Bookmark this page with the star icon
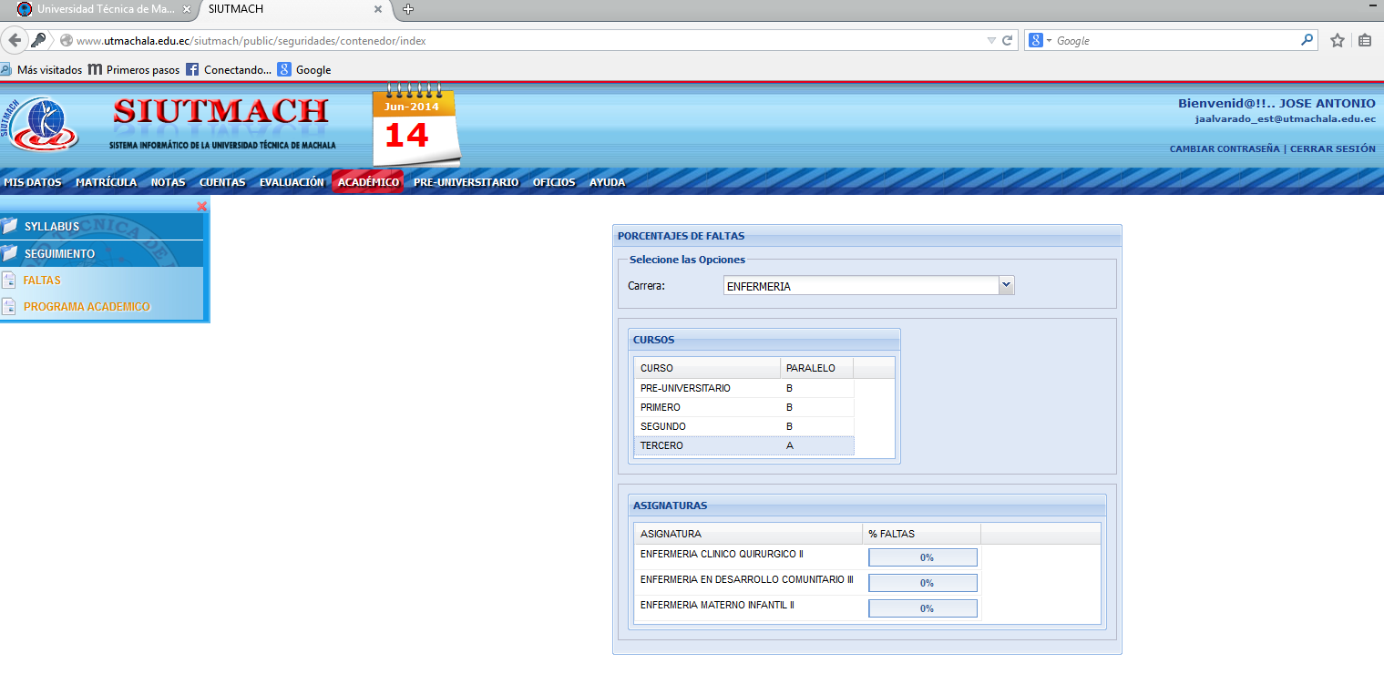Viewport: 1384px width, 674px height. [1338, 40]
